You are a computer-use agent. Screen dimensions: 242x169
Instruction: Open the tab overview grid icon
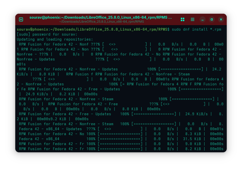pyautogui.click(x=182, y=19)
